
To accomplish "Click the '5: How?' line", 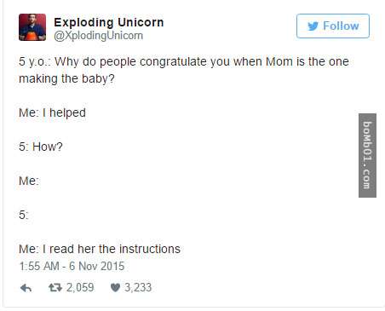I will point(41,147).
